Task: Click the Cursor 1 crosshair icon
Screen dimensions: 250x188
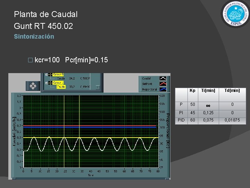Action: point(50,83)
